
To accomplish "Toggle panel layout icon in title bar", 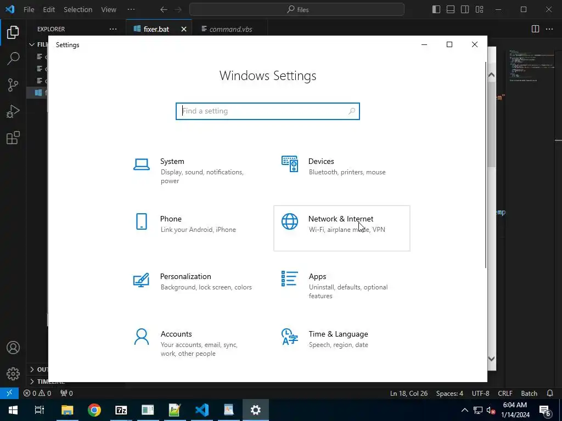I will click(x=451, y=10).
